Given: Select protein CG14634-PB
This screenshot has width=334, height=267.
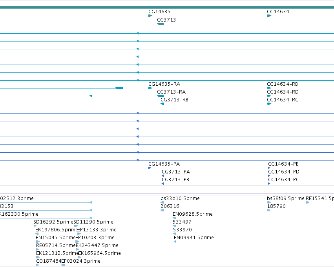Looking at the screenshot, I should pyautogui.click(x=283, y=164).
